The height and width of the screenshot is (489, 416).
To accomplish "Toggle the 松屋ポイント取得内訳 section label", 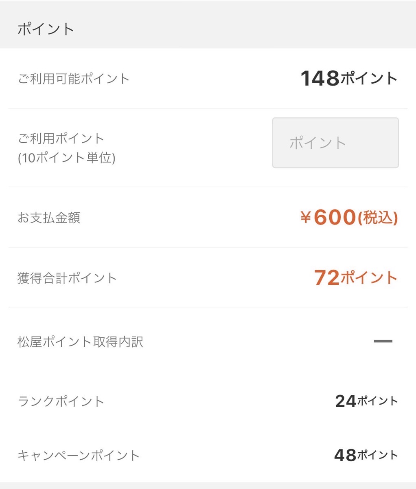I will coord(80,341).
